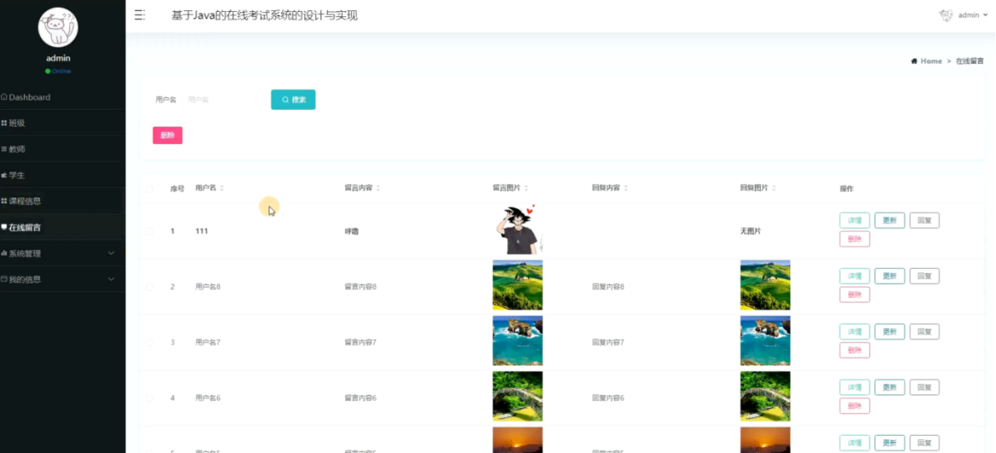The width and height of the screenshot is (996, 453).
Task: Open 详情 for row 用户名6
Action: [x=855, y=387]
